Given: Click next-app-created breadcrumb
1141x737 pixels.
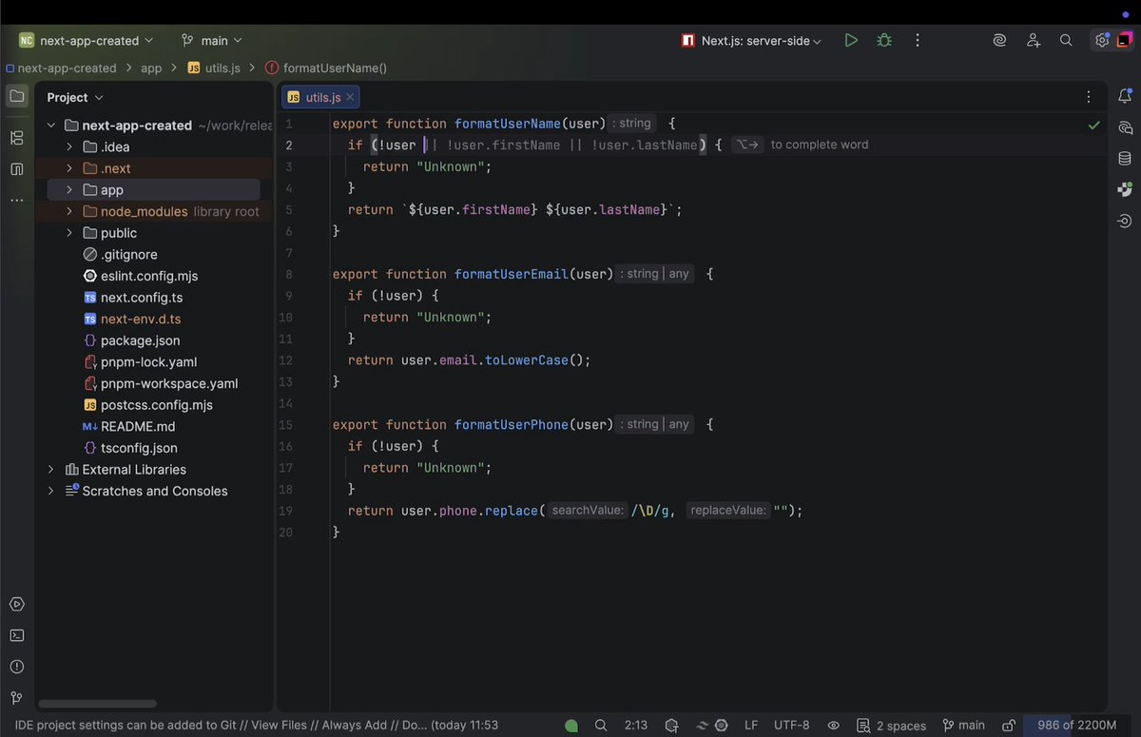Looking at the screenshot, I should (61, 68).
